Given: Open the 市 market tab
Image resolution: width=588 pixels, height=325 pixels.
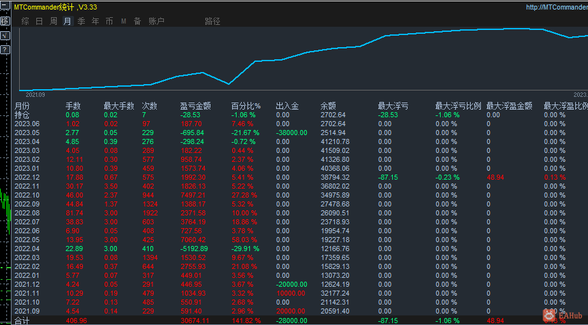Looking at the screenshot, I should pyautogui.click(x=109, y=22).
